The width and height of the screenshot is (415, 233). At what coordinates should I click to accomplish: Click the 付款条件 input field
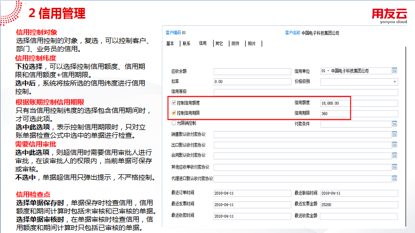pyautogui.click(x=356, y=124)
